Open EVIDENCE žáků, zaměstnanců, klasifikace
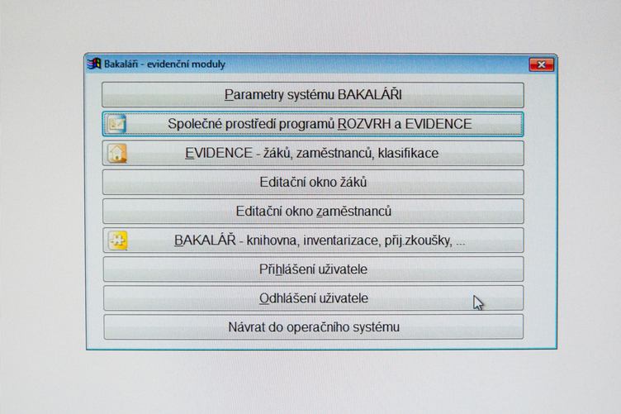The height and width of the screenshot is (414, 621). [313, 153]
